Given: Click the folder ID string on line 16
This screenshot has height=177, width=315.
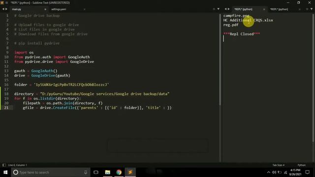Looking at the screenshot, I should coord(71,85).
